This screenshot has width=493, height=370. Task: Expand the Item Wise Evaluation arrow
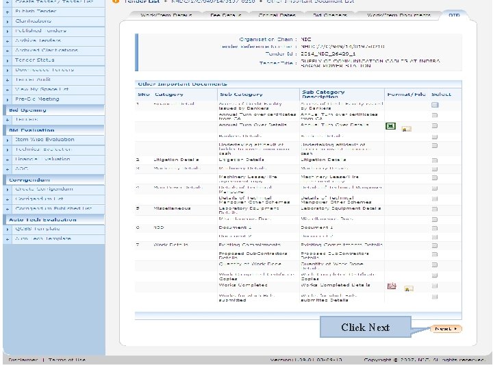pyautogui.click(x=8, y=140)
